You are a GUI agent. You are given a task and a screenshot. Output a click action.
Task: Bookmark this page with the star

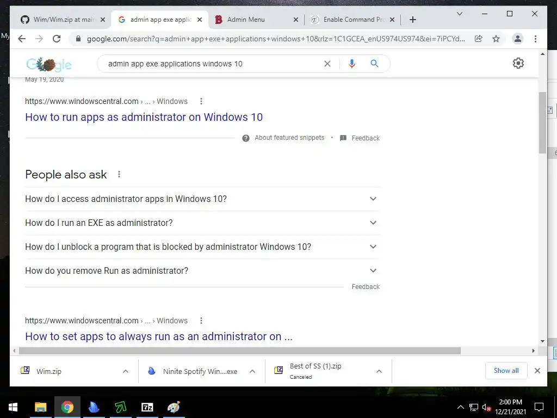(x=496, y=39)
